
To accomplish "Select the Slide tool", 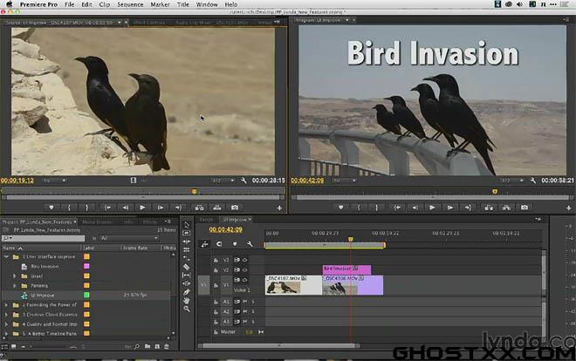I will tap(186, 283).
